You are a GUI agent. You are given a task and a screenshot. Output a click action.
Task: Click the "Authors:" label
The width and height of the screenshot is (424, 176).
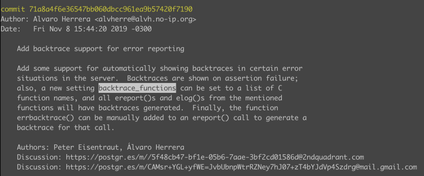point(33,147)
